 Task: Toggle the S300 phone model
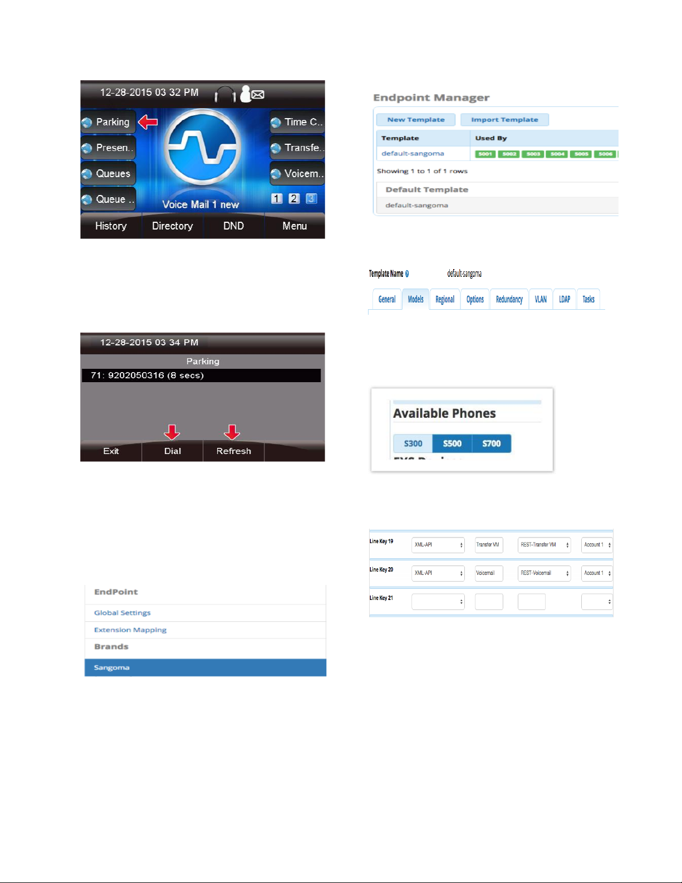click(x=413, y=444)
